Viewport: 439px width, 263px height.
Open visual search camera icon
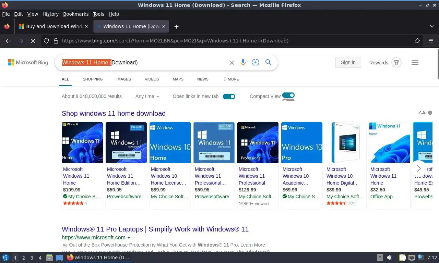tap(256, 62)
